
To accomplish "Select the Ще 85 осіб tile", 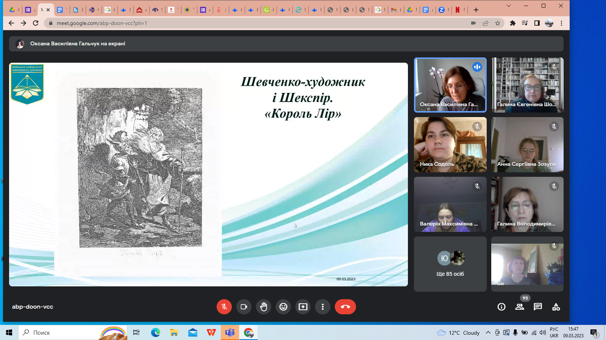I will (450, 264).
